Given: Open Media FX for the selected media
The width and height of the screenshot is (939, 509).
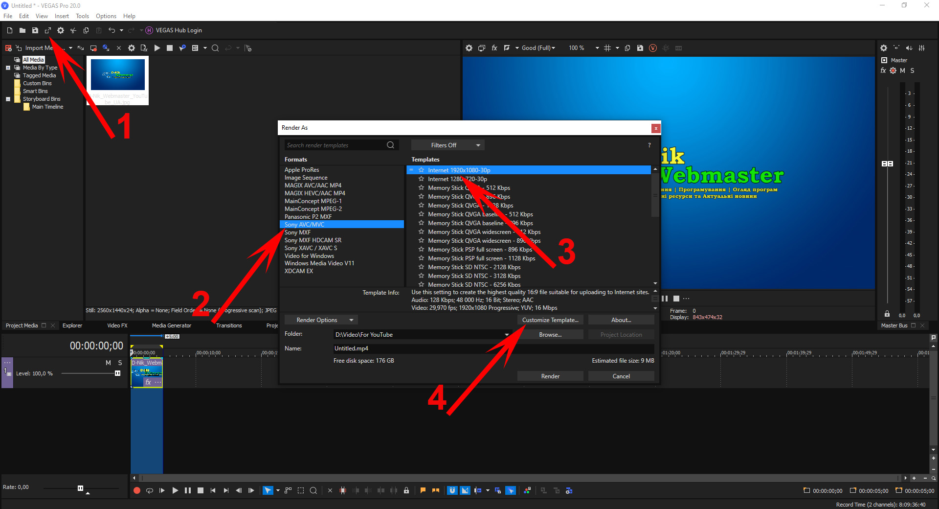Looking at the screenshot, I should pos(144,48).
